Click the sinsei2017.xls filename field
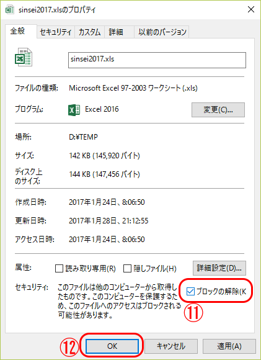This screenshot has height=360, width=261. click(x=157, y=60)
